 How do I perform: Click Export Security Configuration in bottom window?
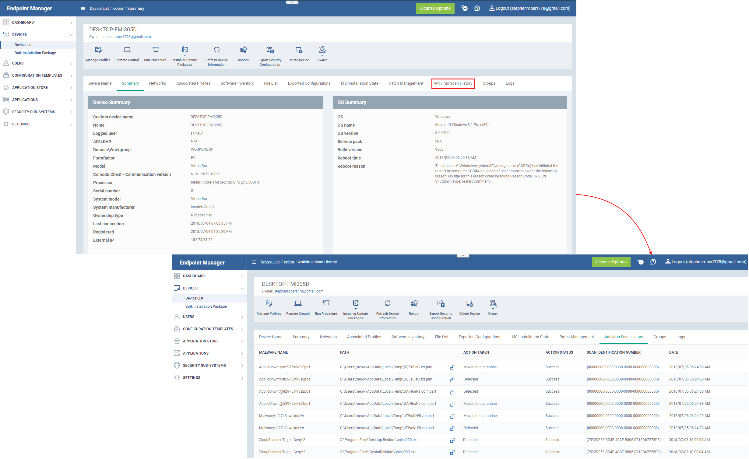(x=441, y=309)
